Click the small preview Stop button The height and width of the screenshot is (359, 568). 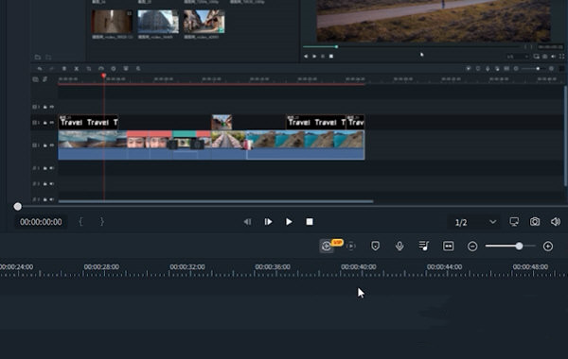point(331,57)
